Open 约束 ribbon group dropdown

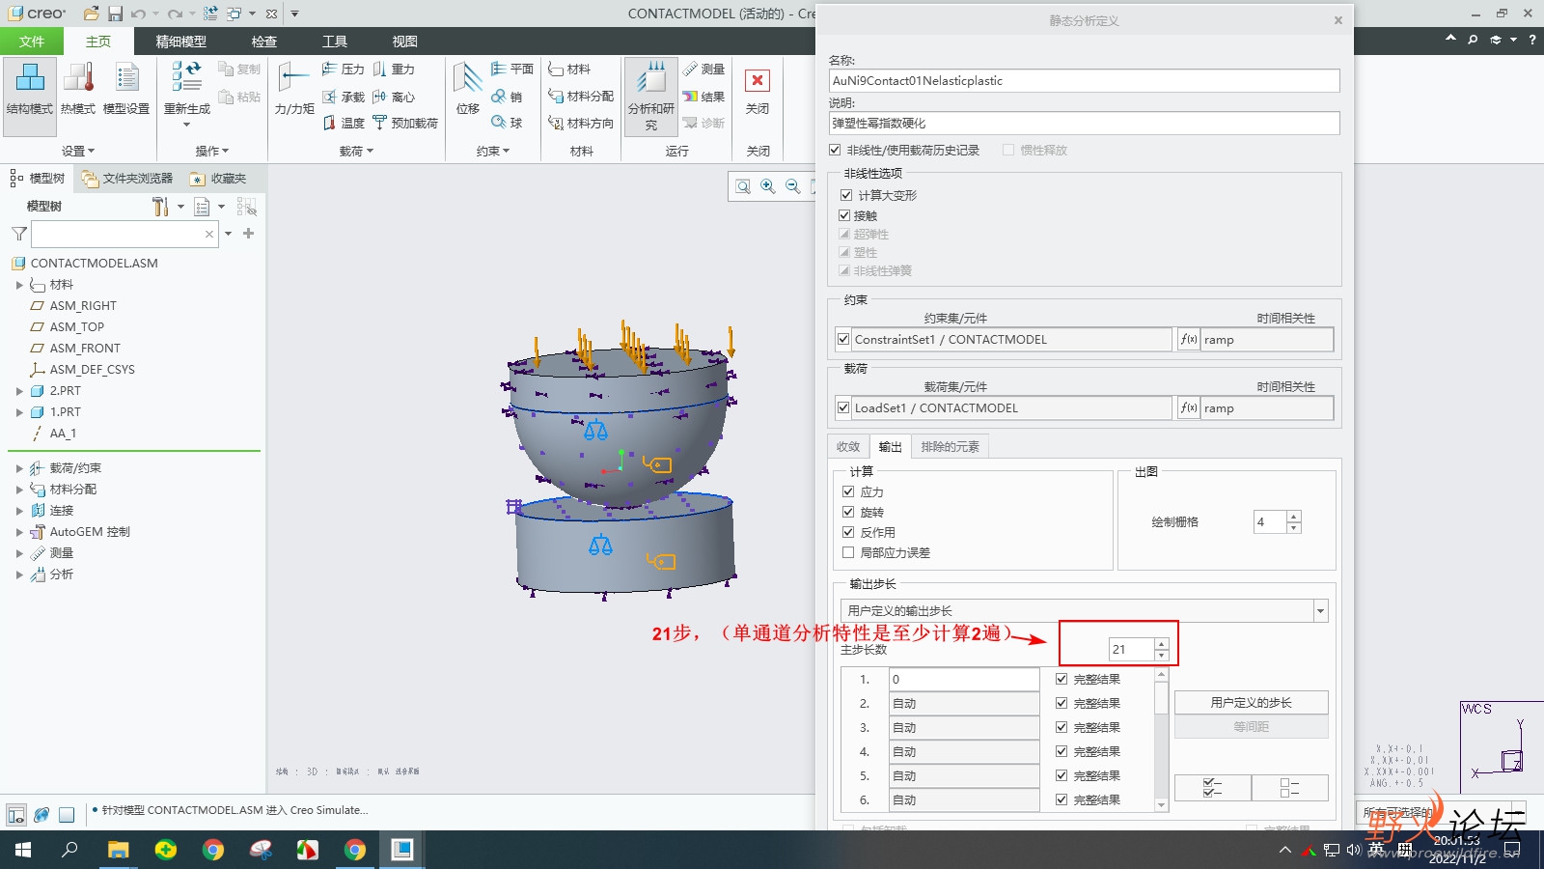[x=492, y=151]
